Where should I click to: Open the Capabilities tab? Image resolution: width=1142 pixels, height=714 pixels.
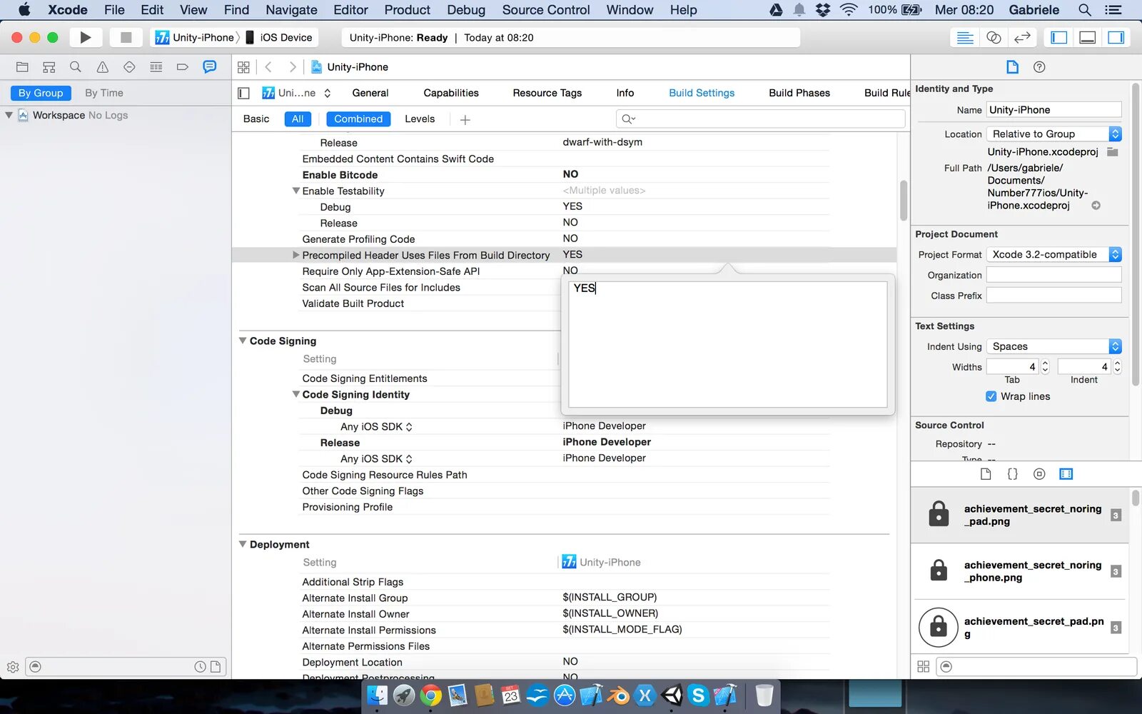point(451,93)
